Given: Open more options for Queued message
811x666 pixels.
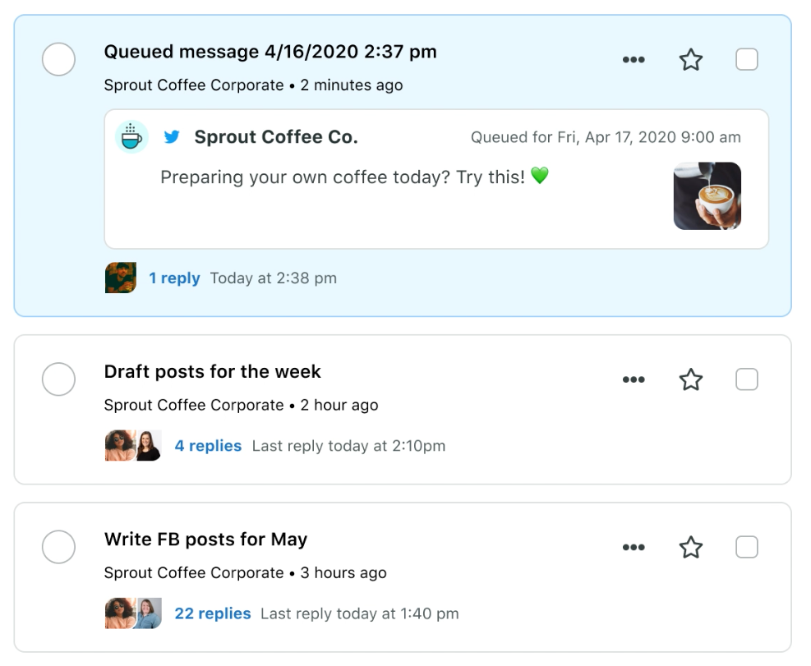Looking at the screenshot, I should (634, 59).
